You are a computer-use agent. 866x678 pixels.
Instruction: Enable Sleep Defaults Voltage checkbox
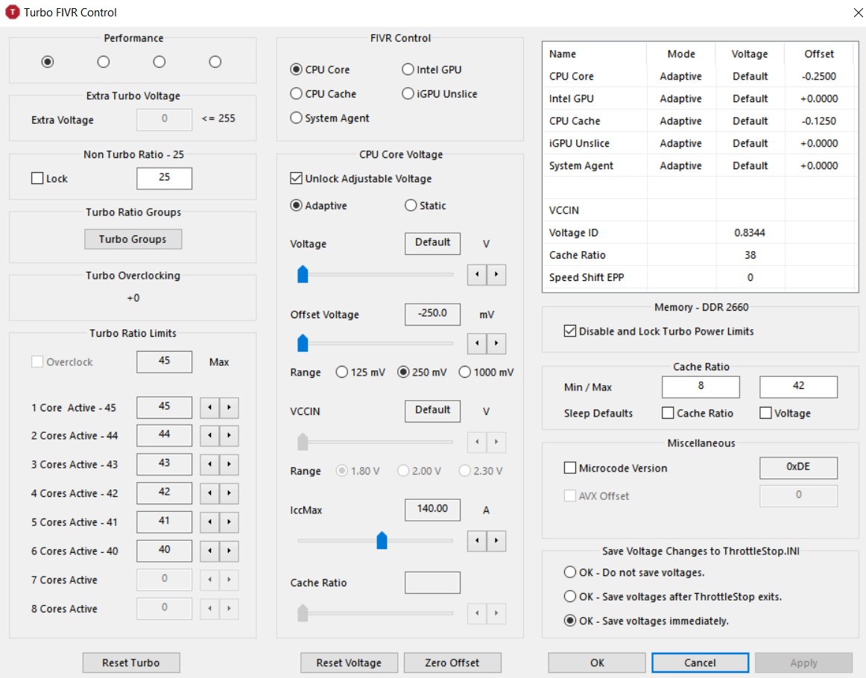click(x=765, y=413)
